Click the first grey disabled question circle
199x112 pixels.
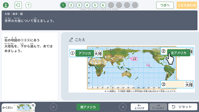111,5
